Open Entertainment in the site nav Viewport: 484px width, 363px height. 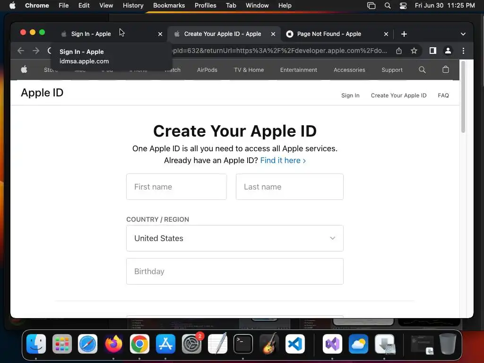(x=299, y=70)
